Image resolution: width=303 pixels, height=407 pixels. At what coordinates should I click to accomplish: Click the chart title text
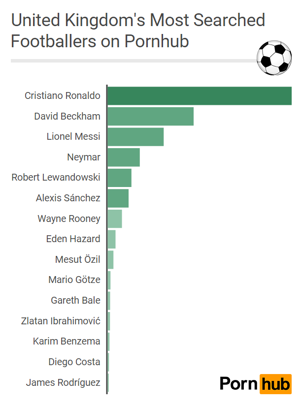[138, 31]
